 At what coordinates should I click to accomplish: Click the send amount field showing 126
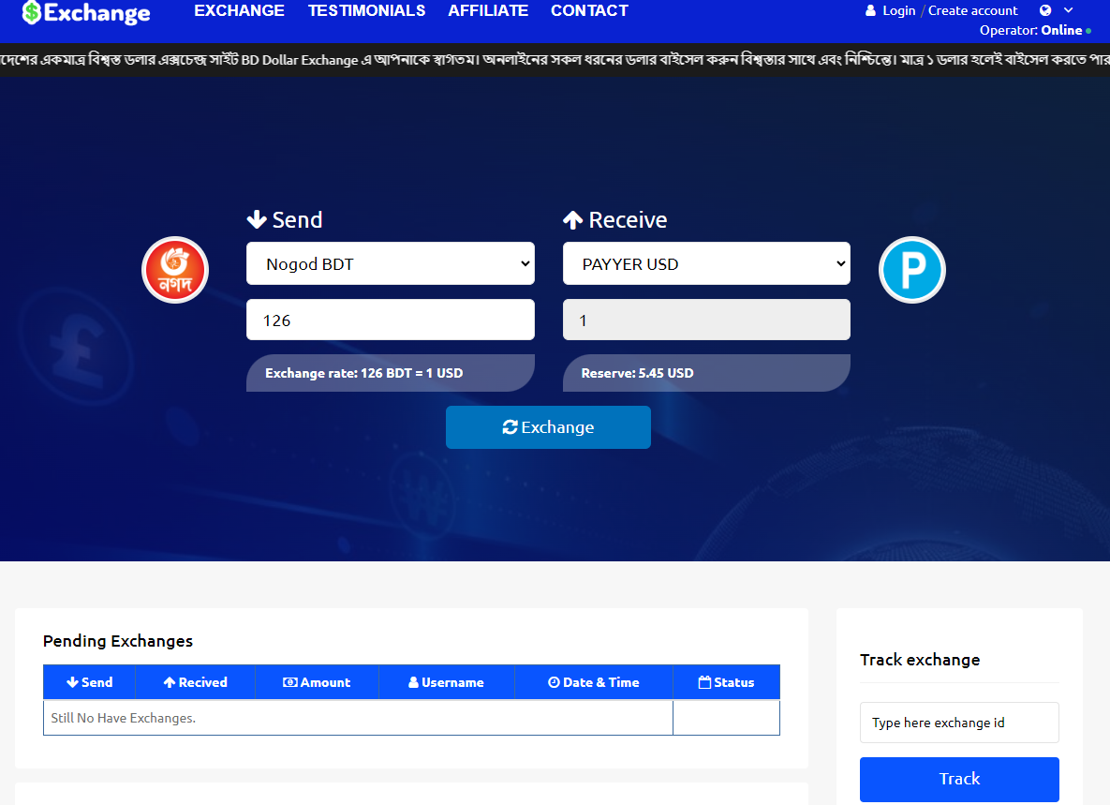390,320
